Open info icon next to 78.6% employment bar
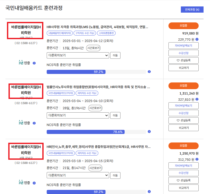The width and height of the screenshot is (210, 194). 149,132
